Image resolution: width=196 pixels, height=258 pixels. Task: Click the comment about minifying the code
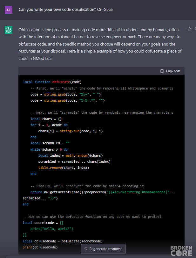pos(102,88)
